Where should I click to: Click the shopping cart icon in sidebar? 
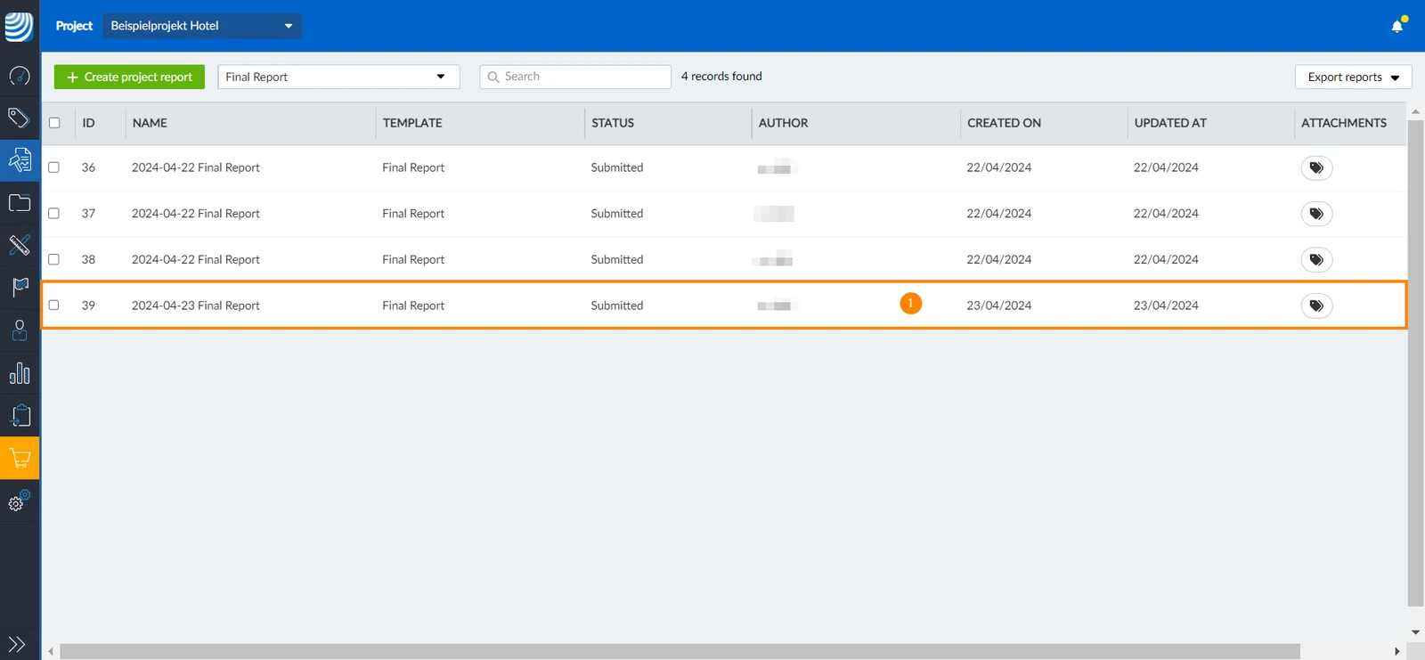coord(20,459)
